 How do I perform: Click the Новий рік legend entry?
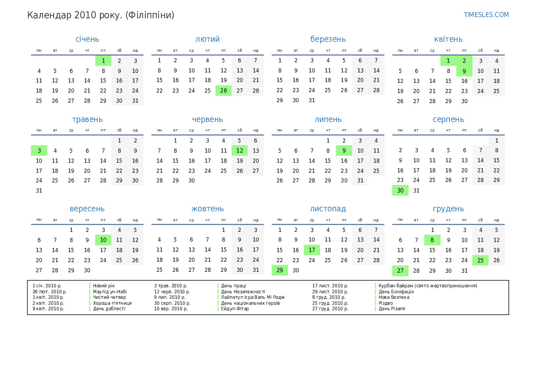[x=104, y=286]
